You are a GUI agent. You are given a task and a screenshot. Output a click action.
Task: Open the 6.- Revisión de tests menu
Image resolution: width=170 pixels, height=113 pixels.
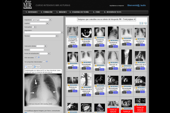(x=113, y=12)
